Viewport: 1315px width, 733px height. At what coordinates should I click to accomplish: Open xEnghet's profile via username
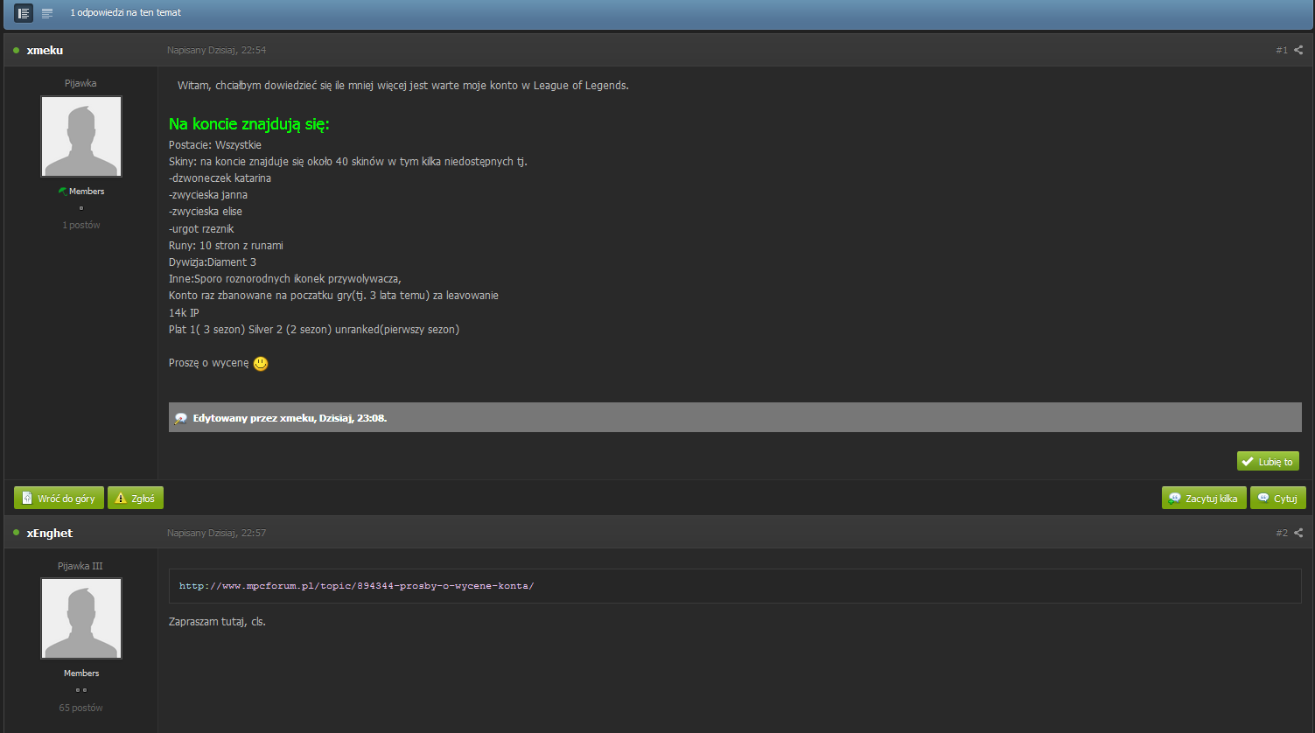tap(50, 533)
